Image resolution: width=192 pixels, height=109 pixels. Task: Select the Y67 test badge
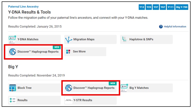tap(163, 7)
